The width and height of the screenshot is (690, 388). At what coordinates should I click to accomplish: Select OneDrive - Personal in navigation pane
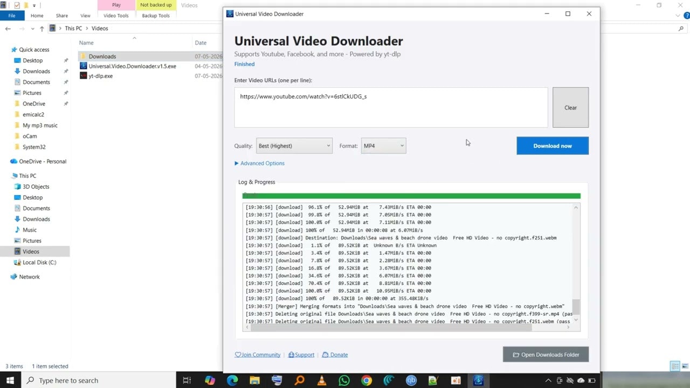(43, 161)
